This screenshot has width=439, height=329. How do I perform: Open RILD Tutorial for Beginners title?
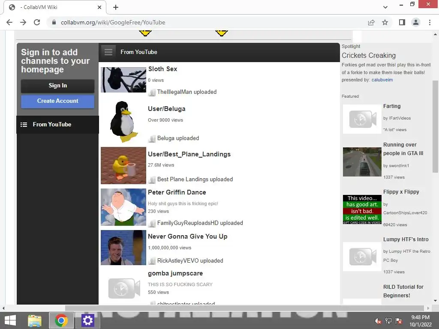coord(403,291)
